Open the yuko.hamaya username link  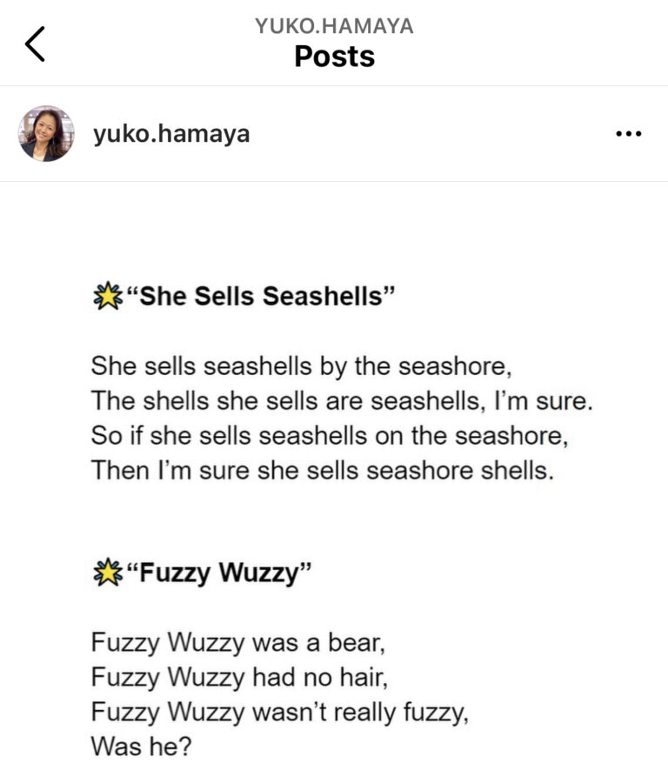click(x=171, y=134)
